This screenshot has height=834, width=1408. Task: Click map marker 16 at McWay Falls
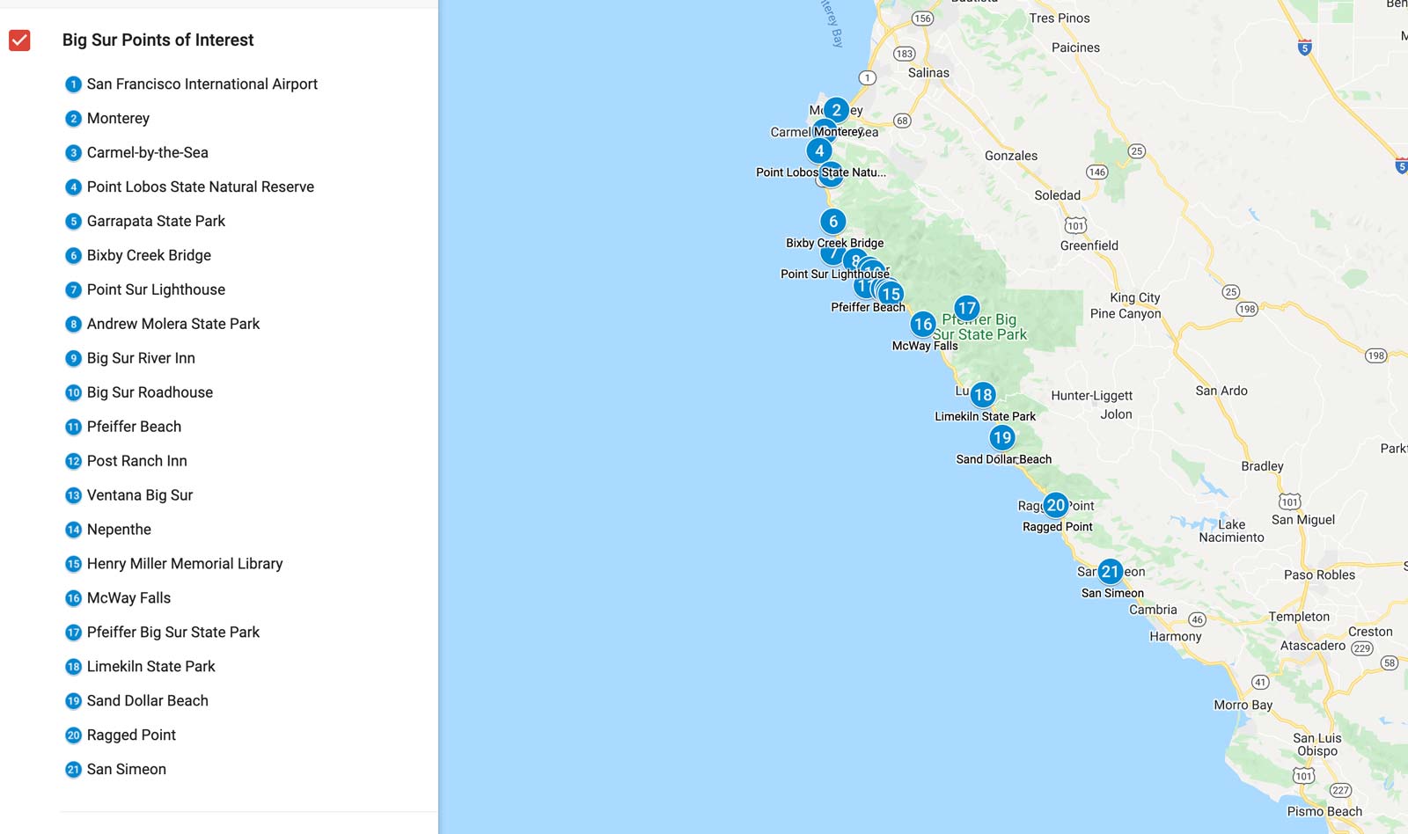[x=922, y=325]
